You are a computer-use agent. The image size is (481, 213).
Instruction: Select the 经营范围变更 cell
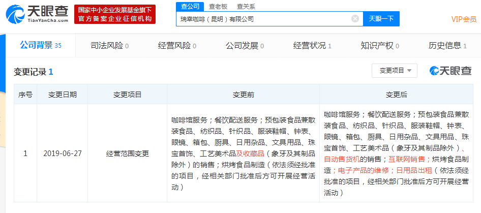[x=127, y=154]
